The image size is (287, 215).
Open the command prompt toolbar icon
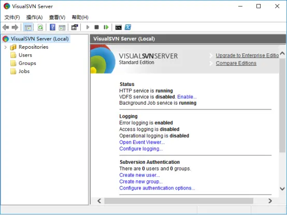click(119, 27)
